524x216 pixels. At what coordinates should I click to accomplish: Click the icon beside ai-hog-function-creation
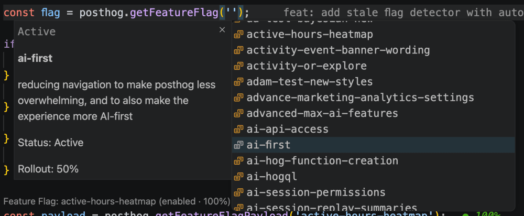pos(238,161)
